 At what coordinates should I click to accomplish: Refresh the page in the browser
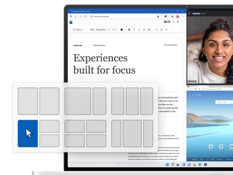86,17
